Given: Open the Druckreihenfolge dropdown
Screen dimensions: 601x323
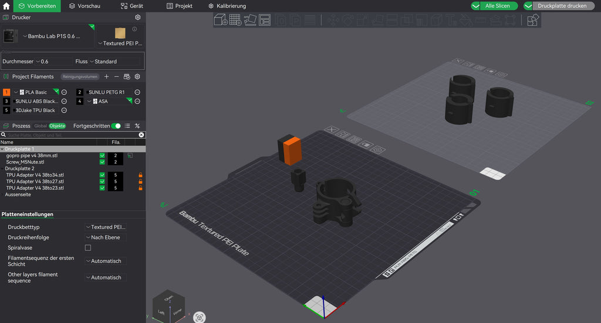Looking at the screenshot, I should click(x=106, y=237).
